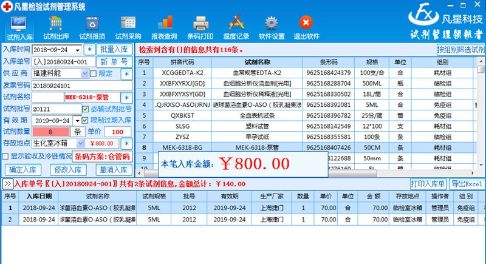Select barcode cell 9625168330502
The width and height of the screenshot is (486, 264).
pos(329,94)
